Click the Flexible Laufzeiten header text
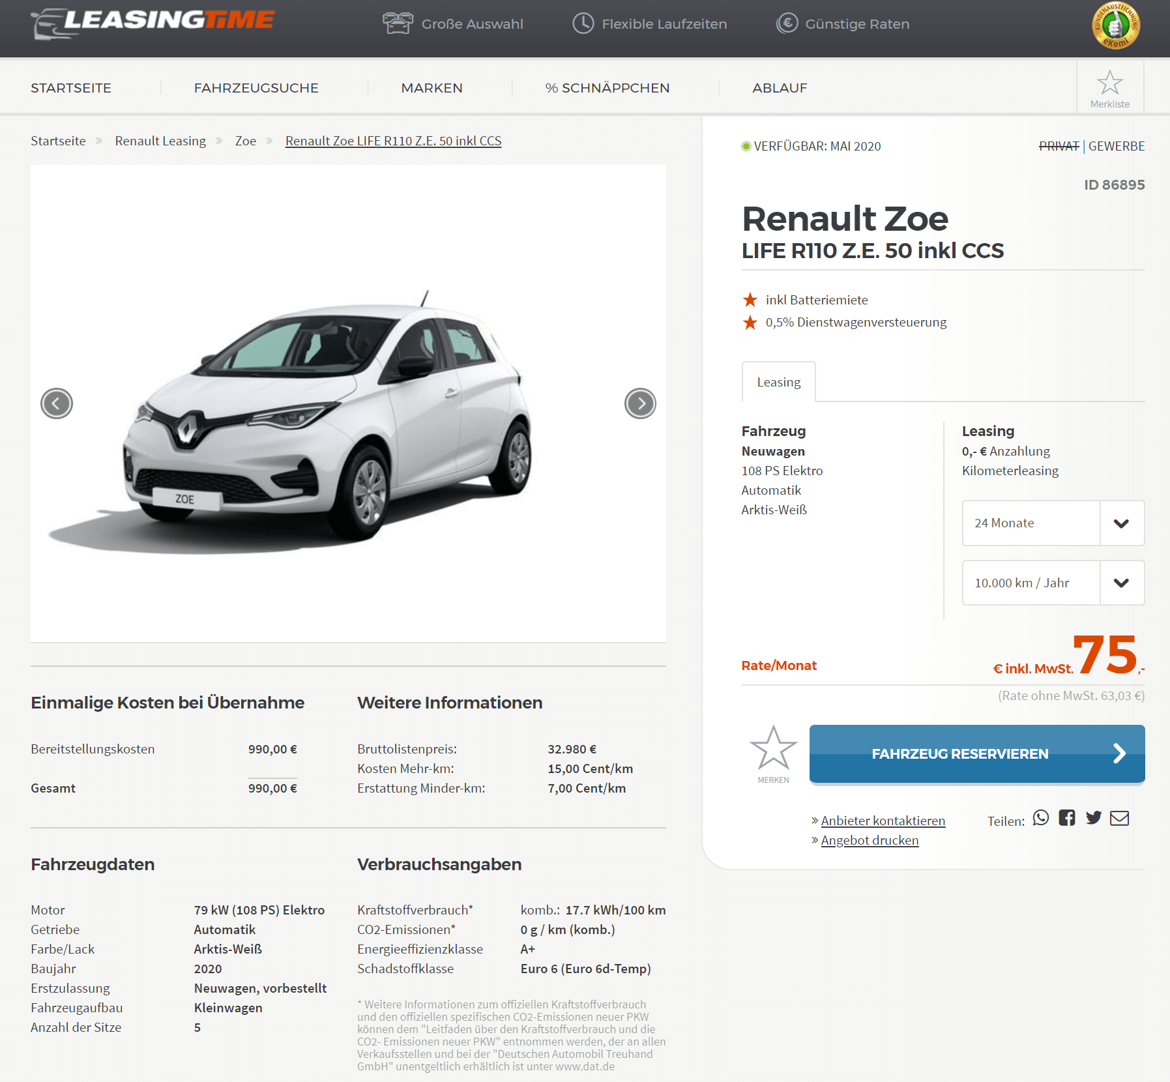This screenshot has width=1170, height=1082. click(x=664, y=24)
